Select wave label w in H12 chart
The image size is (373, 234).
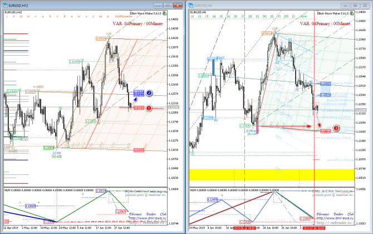pyautogui.click(x=79, y=16)
